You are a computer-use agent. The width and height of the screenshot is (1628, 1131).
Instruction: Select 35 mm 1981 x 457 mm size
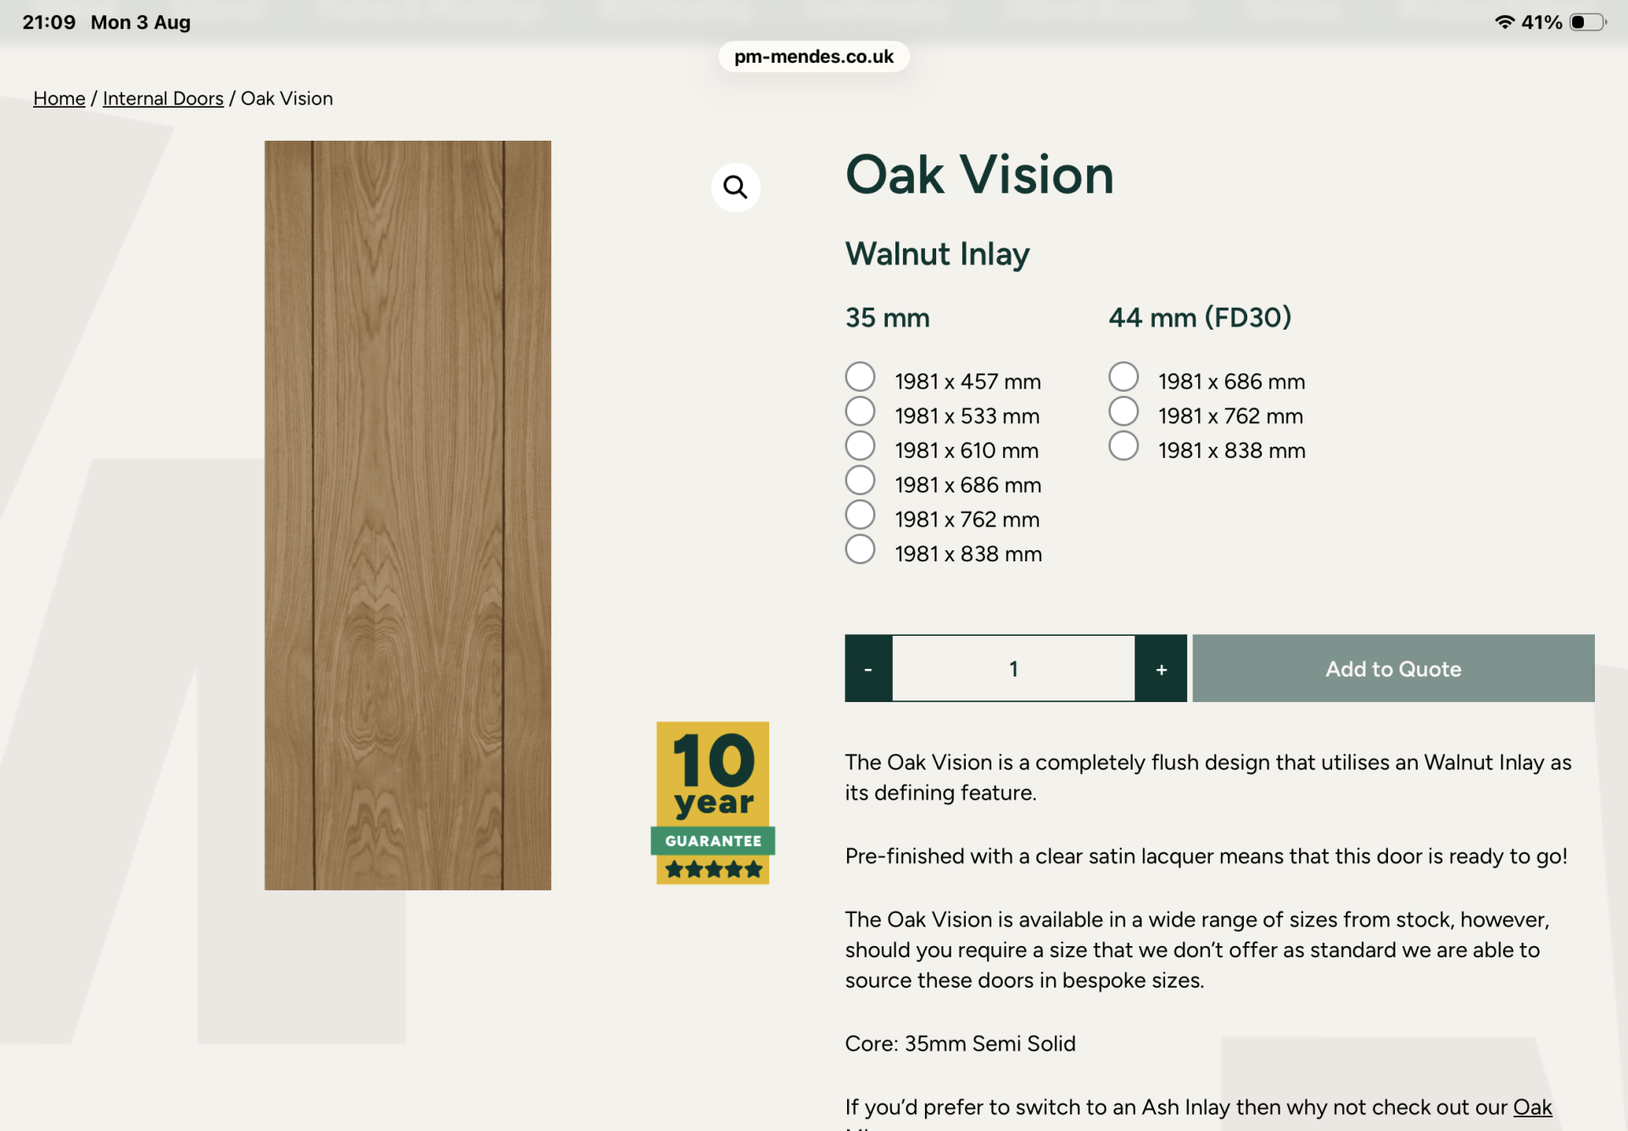[860, 376]
